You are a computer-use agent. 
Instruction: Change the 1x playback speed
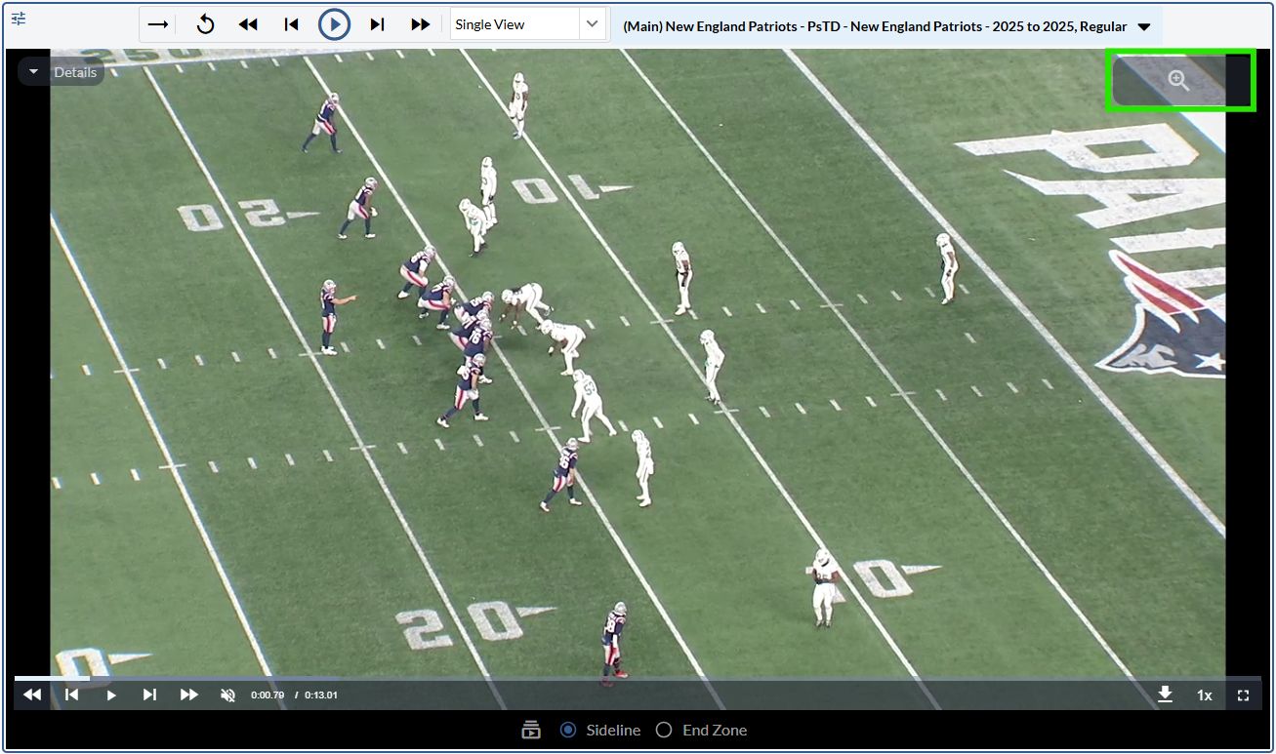tap(1204, 694)
